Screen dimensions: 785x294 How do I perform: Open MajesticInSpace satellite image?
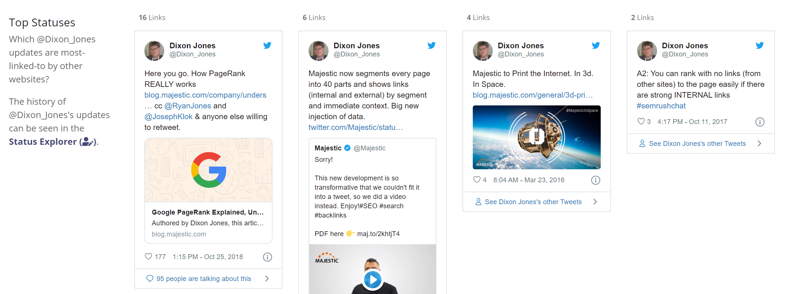[537, 137]
